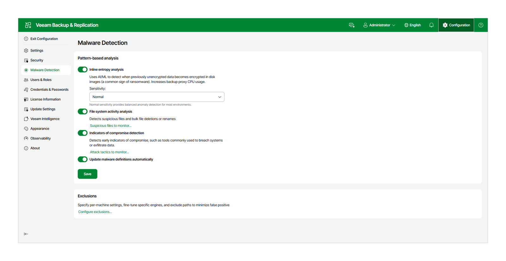Open the English language selector
This screenshot has height=261, width=506.
coord(412,25)
